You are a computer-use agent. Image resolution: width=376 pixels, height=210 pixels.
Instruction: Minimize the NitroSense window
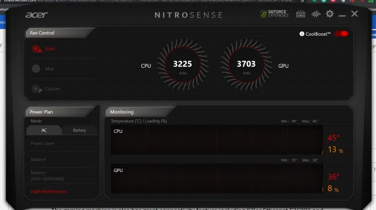click(342, 16)
